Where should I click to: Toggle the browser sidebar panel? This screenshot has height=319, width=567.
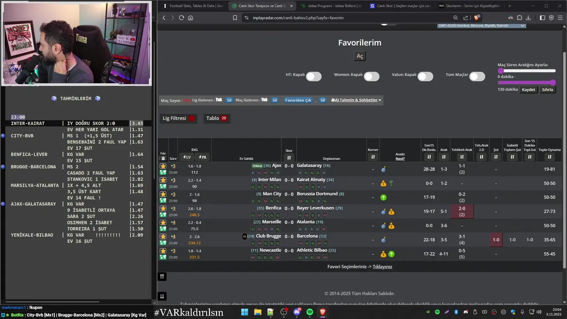(x=542, y=18)
